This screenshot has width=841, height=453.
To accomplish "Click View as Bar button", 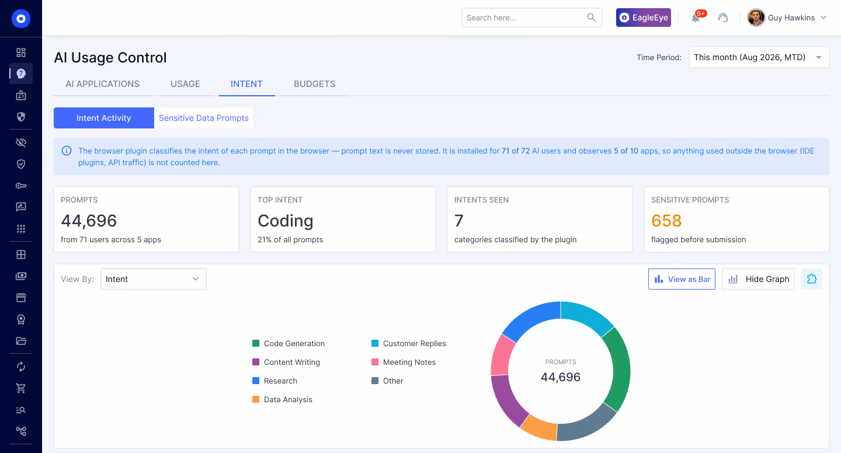I will 682,279.
